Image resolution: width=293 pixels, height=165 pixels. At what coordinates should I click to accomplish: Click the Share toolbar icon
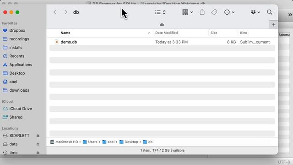pos(202,12)
